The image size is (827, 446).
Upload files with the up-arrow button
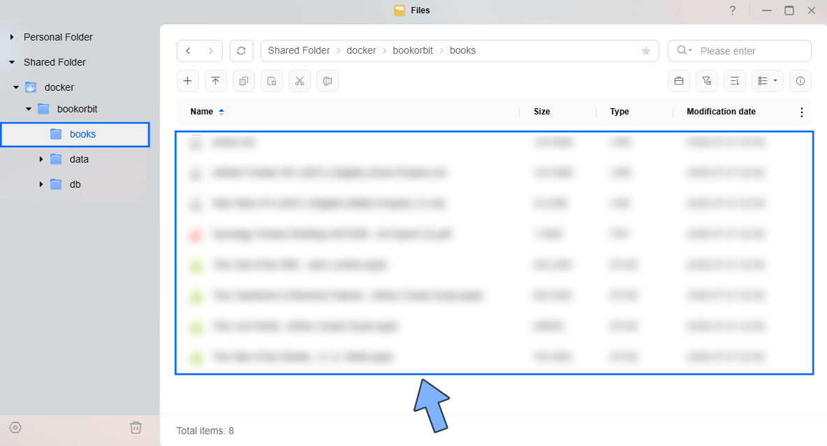click(215, 81)
